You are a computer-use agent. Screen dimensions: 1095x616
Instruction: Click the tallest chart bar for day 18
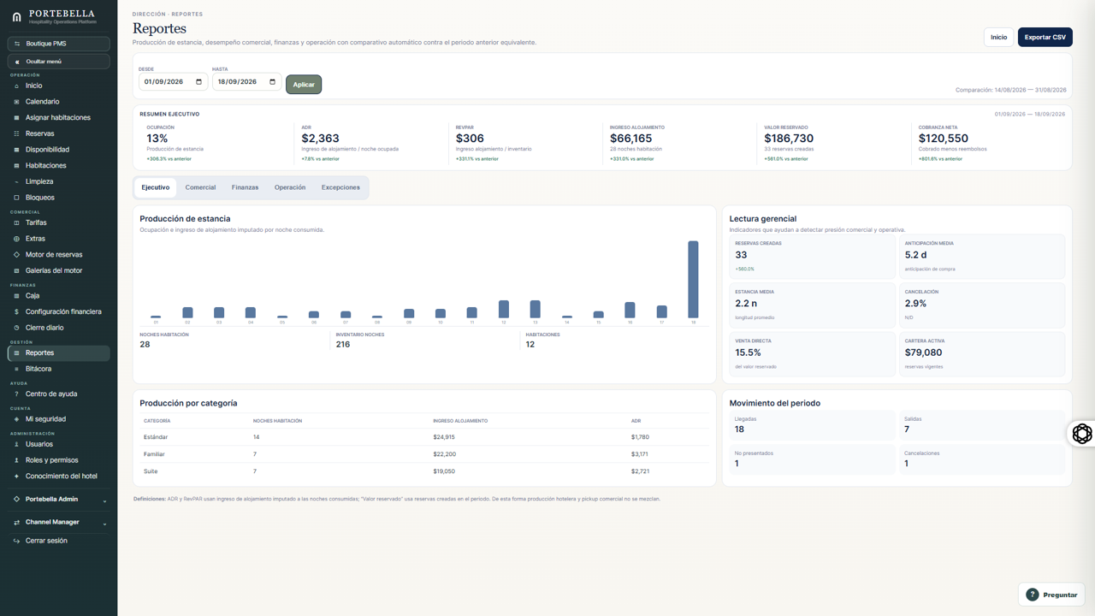(693, 280)
